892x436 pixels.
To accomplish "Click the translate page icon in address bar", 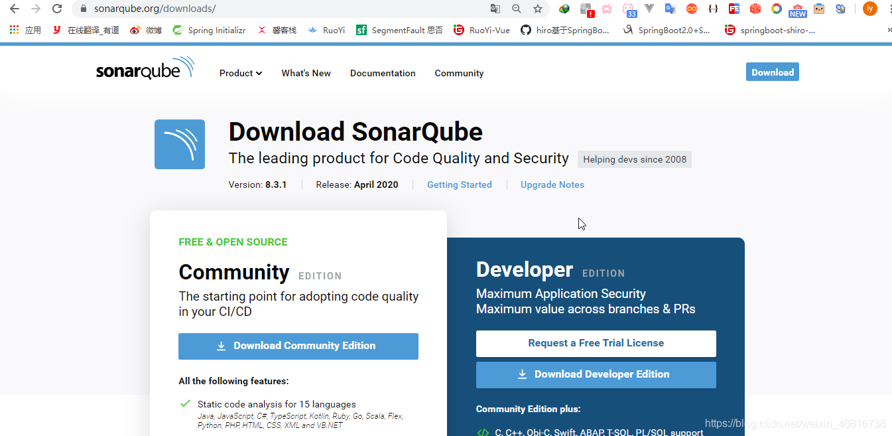I will coord(495,9).
